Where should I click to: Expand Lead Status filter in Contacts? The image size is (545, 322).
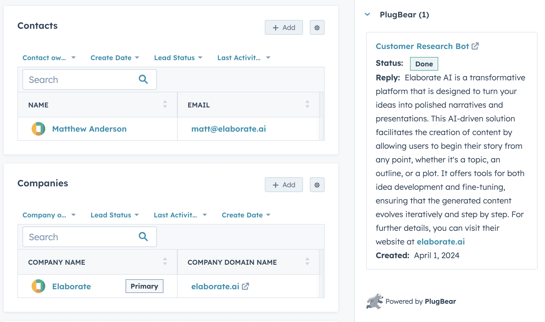click(178, 58)
